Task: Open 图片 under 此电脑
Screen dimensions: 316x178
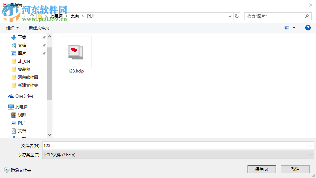Action: 22,123
